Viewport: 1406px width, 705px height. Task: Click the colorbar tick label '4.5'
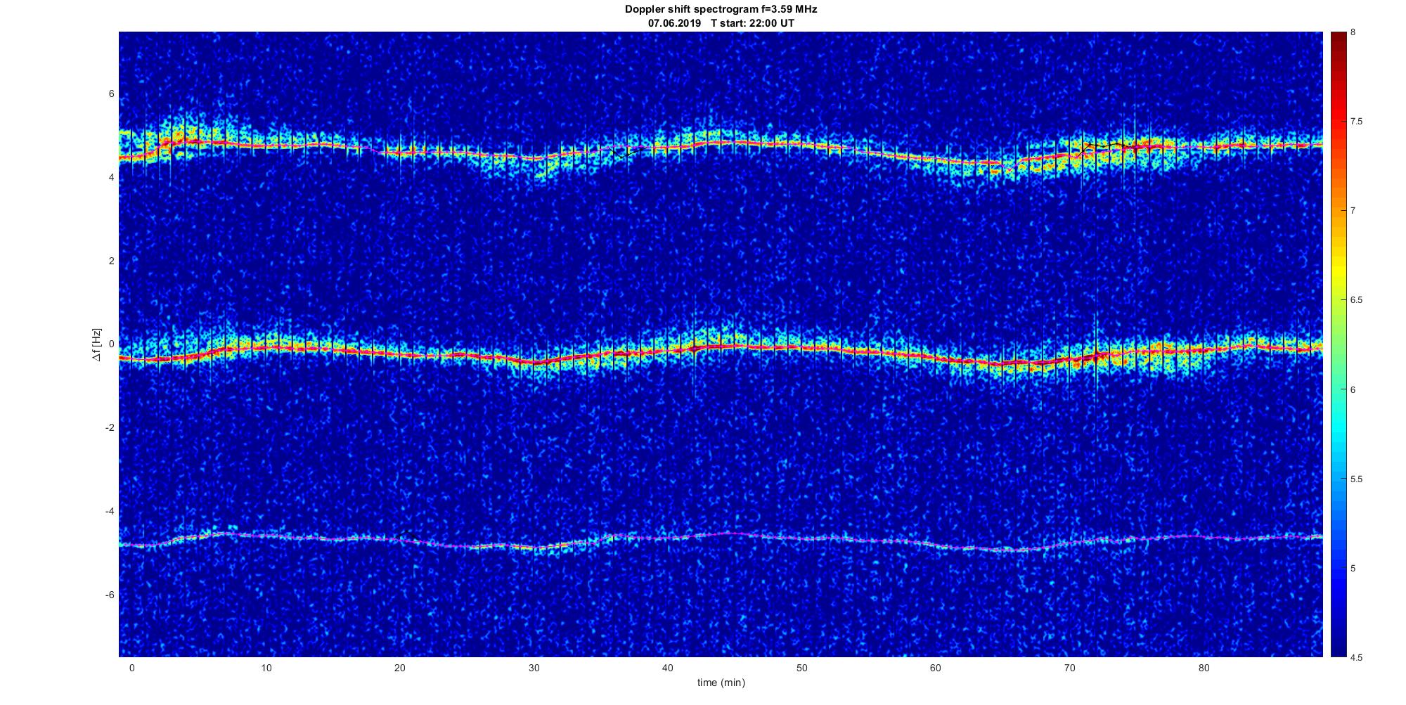(1356, 658)
